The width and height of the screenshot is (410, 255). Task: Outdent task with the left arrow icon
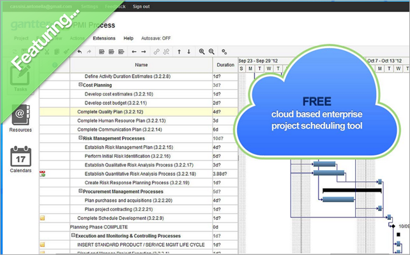pos(134,52)
